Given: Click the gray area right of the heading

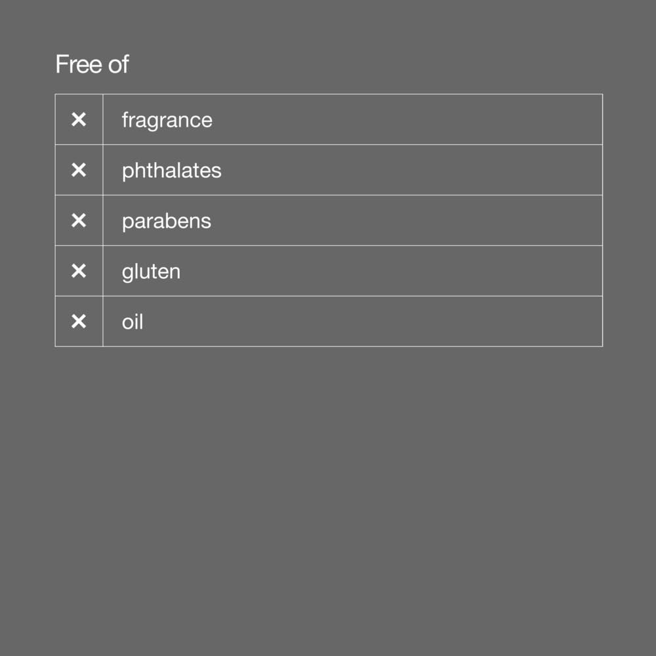Looking at the screenshot, I should pyautogui.click(x=394, y=64).
